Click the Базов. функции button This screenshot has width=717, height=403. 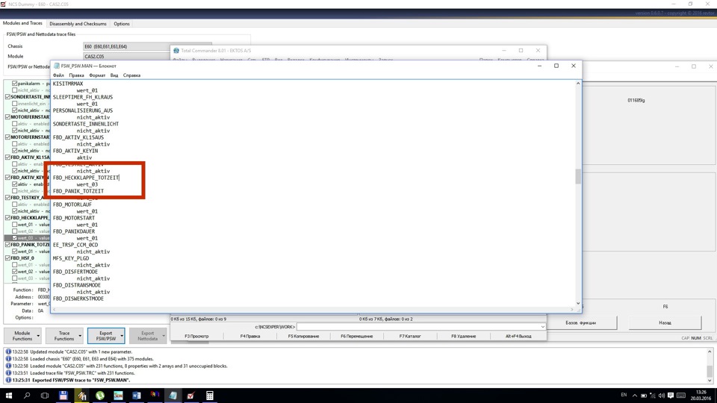pos(581,322)
